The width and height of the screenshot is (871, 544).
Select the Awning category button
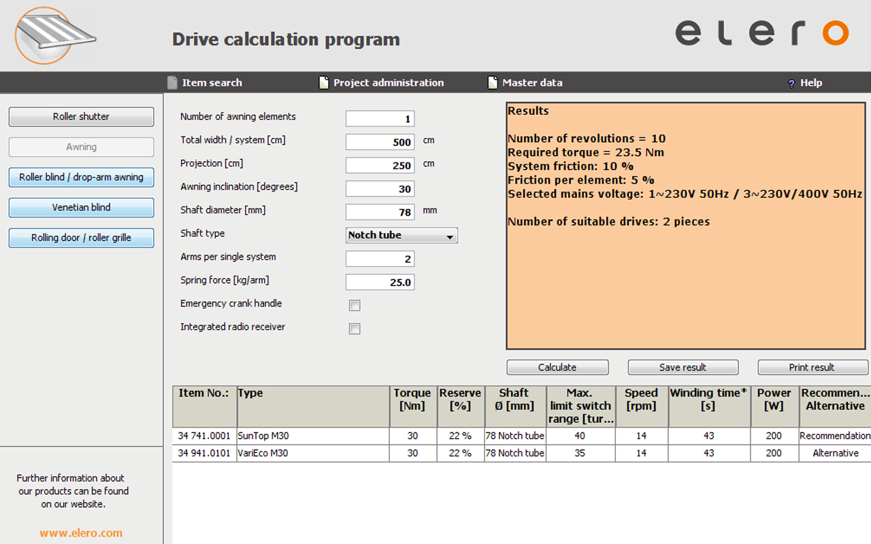coord(81,147)
